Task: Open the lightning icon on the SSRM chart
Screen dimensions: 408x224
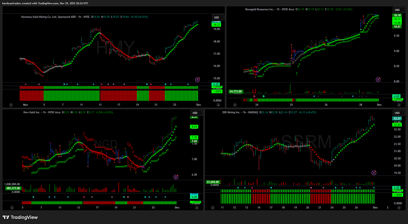Action: (x=374, y=172)
